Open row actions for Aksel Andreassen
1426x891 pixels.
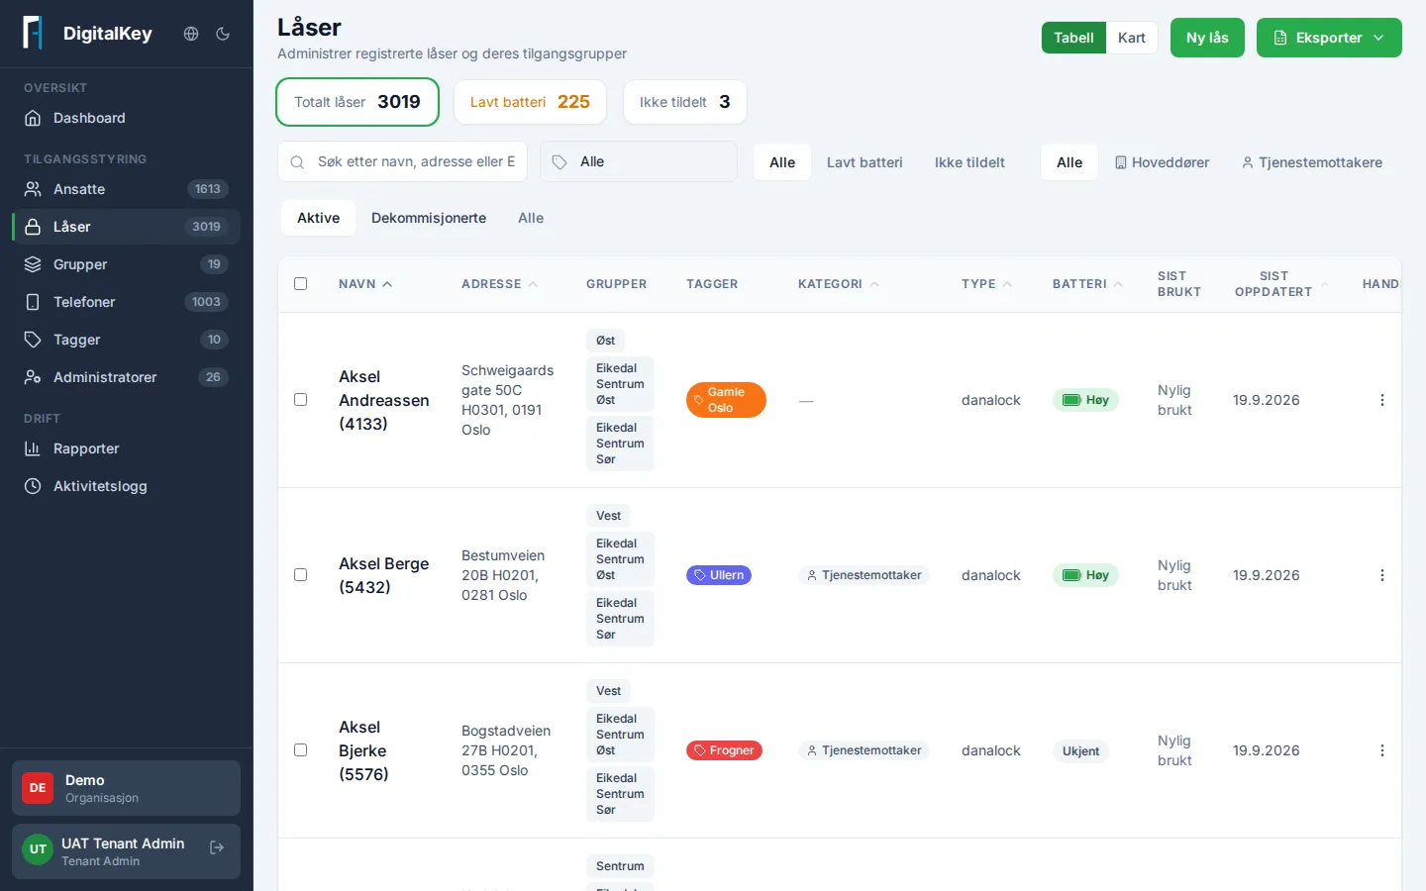coord(1382,400)
